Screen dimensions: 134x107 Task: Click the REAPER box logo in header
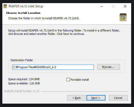(x=123, y=17)
